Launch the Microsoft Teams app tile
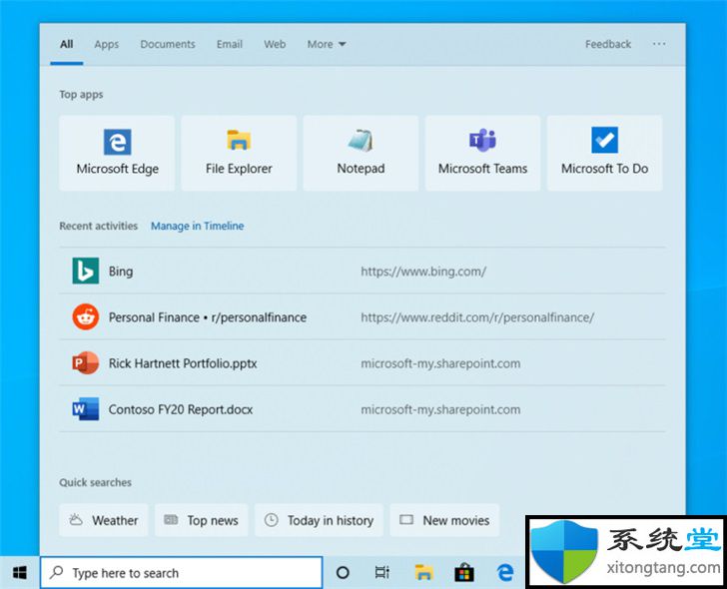This screenshot has width=727, height=589. click(x=482, y=153)
